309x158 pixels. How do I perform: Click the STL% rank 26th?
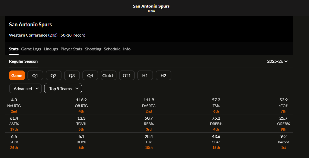tap(14, 148)
